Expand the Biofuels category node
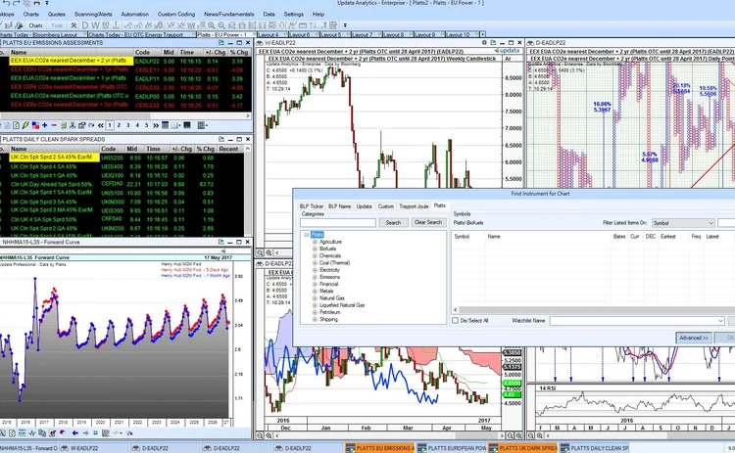The width and height of the screenshot is (735, 453). (315, 249)
